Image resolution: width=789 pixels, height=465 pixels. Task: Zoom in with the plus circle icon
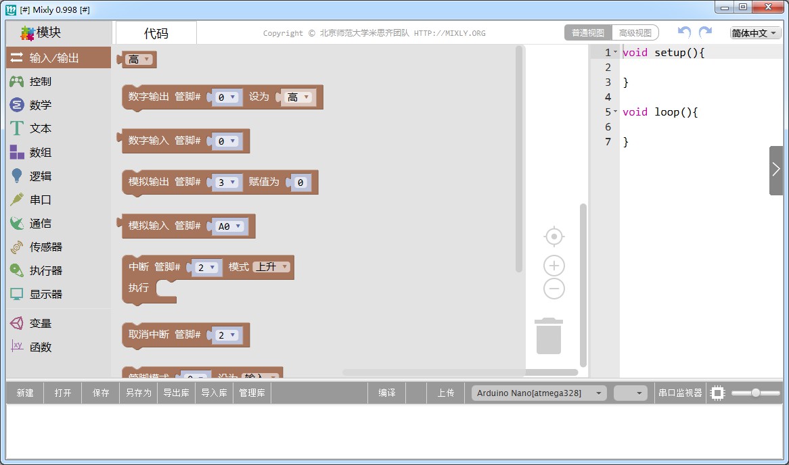[x=554, y=266]
